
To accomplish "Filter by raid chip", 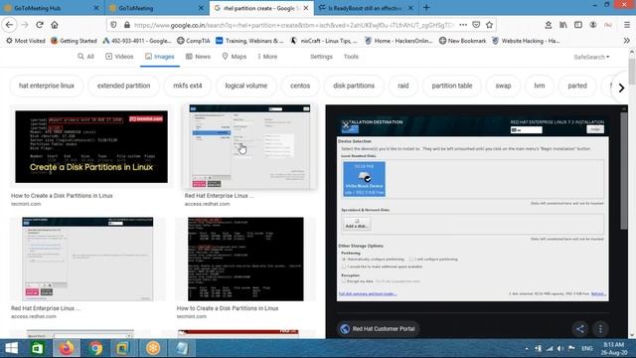I will tap(403, 86).
